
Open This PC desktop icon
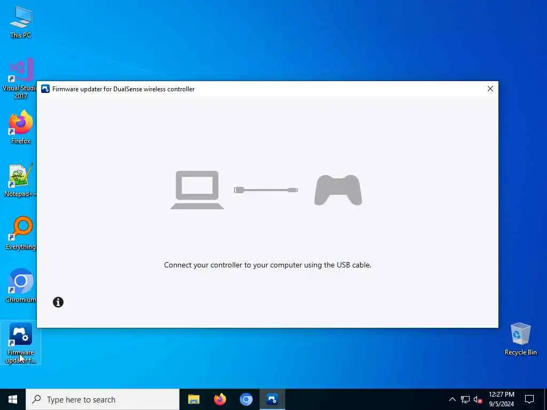click(21, 21)
